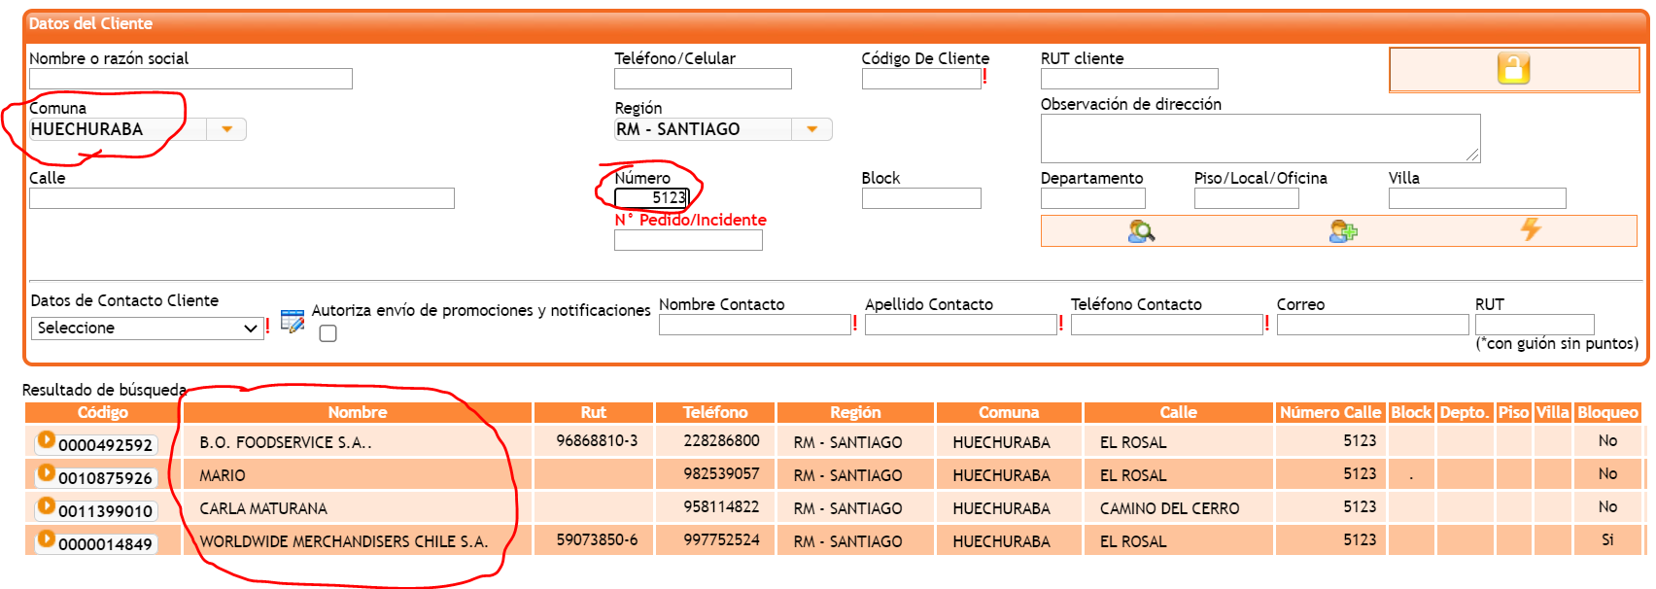Image resolution: width=1656 pixels, height=589 pixels.
Task: Click the padlock lock icon
Action: coord(1513,69)
